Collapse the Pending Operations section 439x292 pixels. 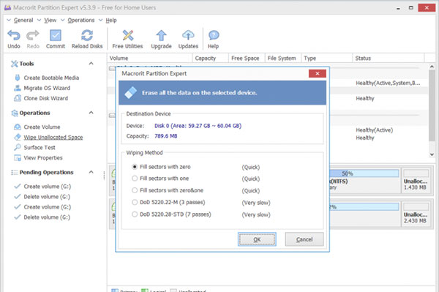point(91,172)
